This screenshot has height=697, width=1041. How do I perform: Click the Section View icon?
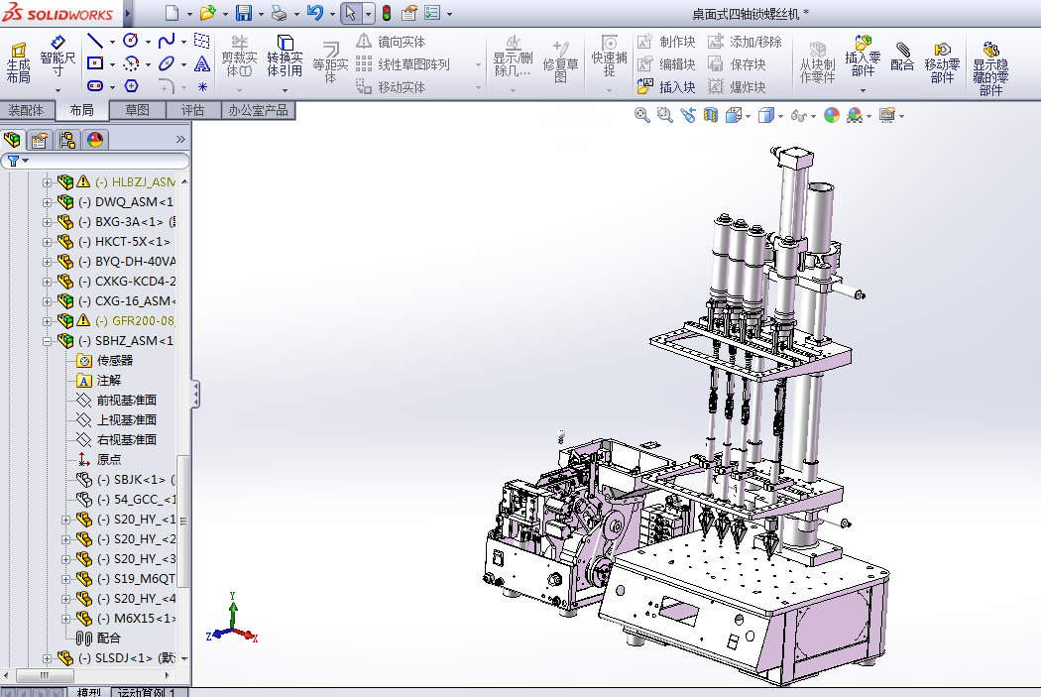pyautogui.click(x=710, y=115)
